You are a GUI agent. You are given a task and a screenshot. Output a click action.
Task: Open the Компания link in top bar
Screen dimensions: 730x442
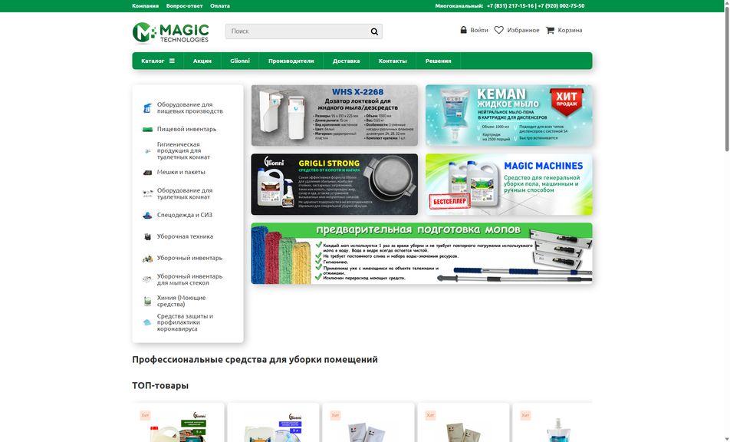coord(145,6)
